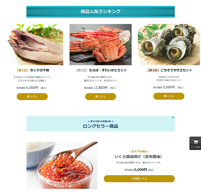Open the dried hokke fish photo
The width and height of the screenshot is (201, 196).
pos(35,45)
